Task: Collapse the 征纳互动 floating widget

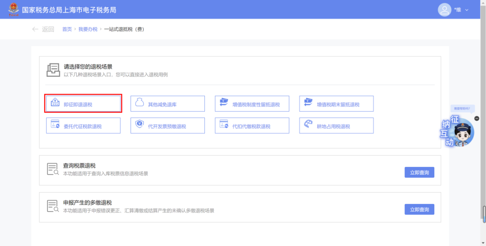Action: coord(476,118)
